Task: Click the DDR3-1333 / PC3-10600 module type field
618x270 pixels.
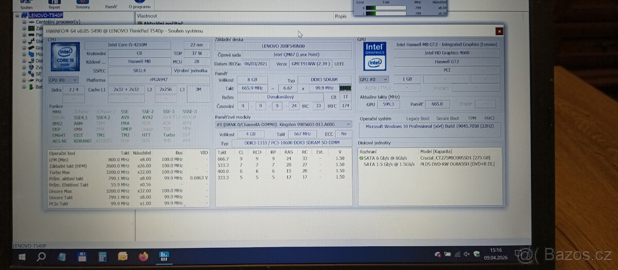Action: (x=292, y=143)
